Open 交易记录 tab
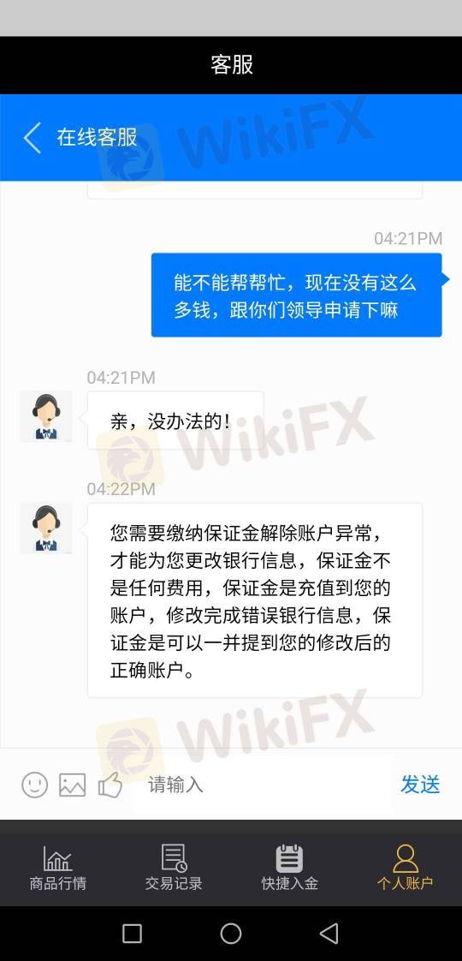Screen dimensions: 462x961 tap(174, 868)
